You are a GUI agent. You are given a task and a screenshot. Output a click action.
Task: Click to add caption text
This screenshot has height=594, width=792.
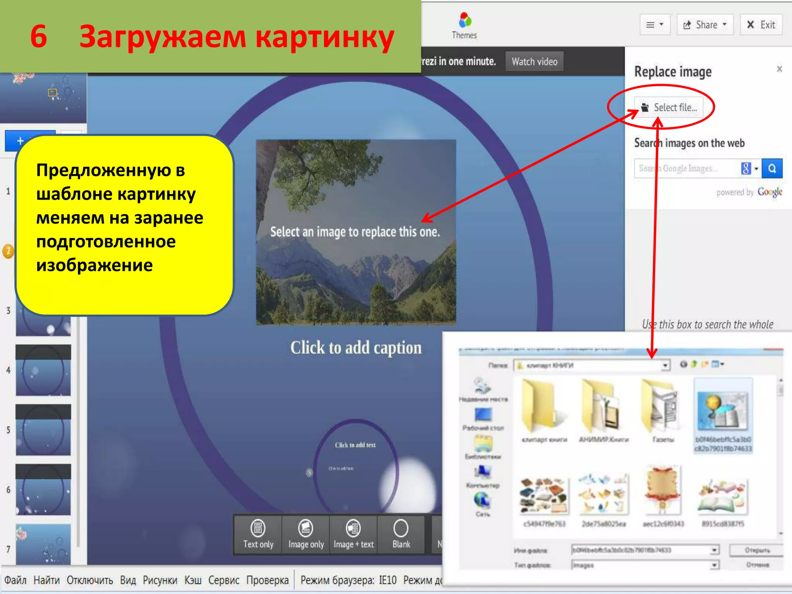[x=356, y=347]
